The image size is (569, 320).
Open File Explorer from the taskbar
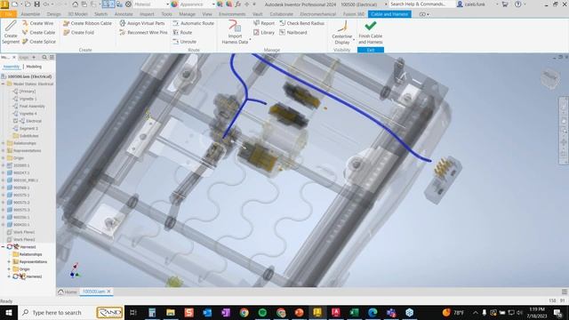click(x=170, y=312)
